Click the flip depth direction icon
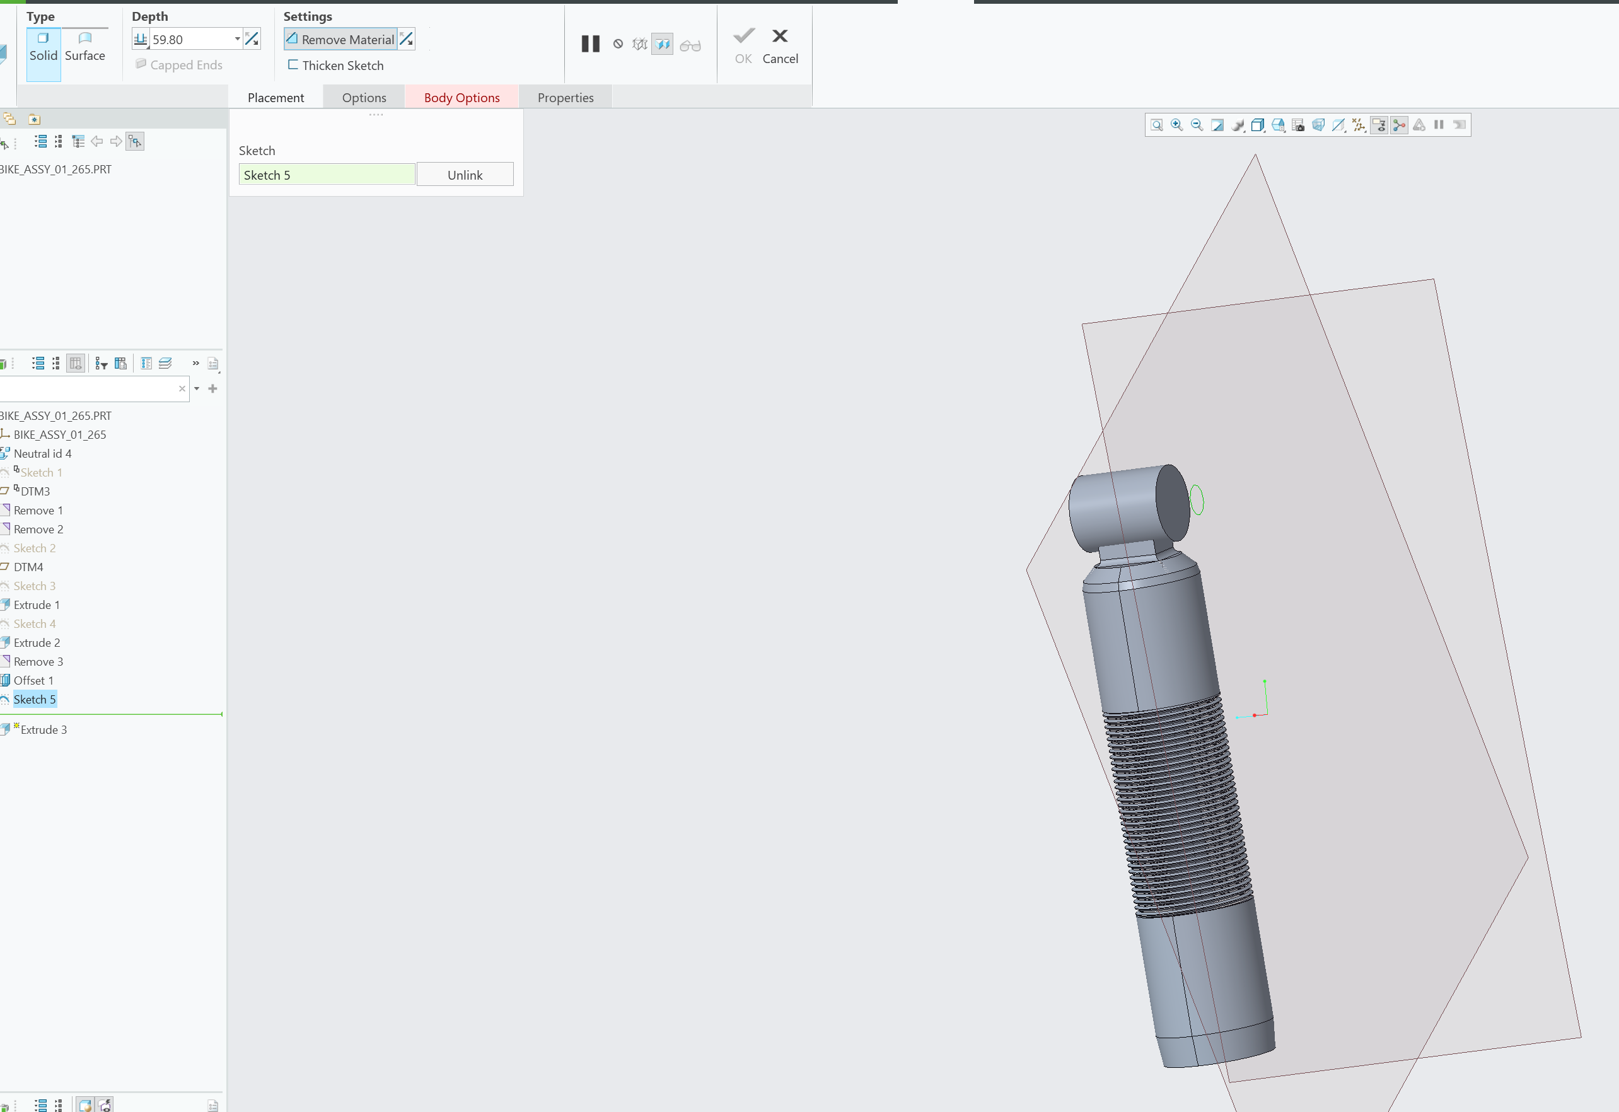This screenshot has height=1112, width=1619. (252, 38)
